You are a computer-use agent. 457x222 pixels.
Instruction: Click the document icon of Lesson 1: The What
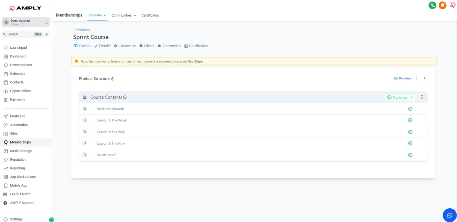tap(85, 120)
